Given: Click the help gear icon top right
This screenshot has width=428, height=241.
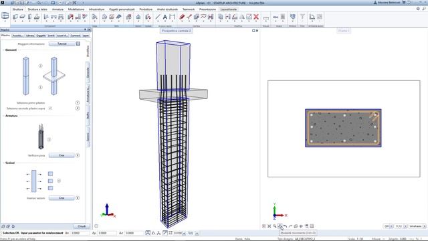Looking at the screenshot, I should (418, 9).
